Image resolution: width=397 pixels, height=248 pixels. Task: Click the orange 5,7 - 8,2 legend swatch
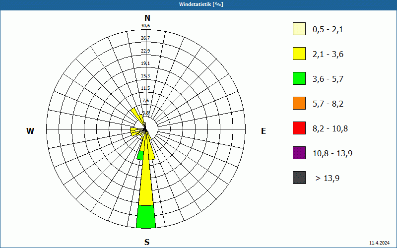click(299, 103)
